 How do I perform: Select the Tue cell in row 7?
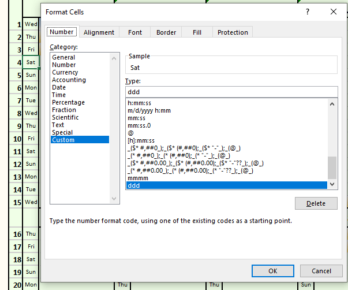tap(31, 100)
